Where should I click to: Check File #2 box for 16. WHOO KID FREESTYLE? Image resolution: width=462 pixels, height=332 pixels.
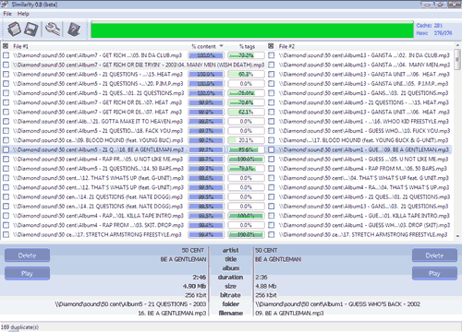(x=271, y=122)
